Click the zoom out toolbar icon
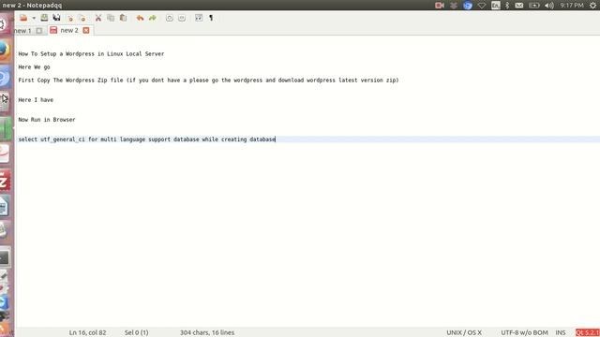This screenshot has height=337, width=600. [182, 18]
